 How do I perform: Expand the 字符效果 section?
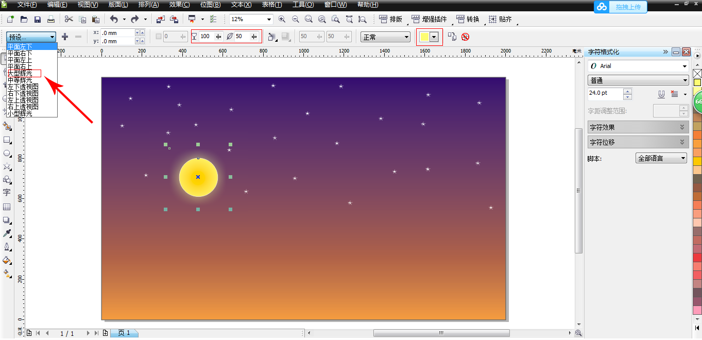639,127
